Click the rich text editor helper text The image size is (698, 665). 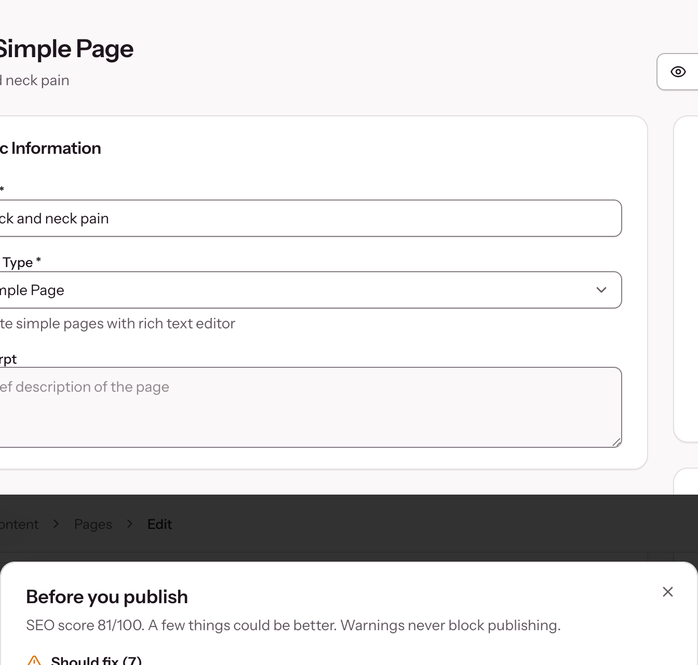tap(117, 323)
